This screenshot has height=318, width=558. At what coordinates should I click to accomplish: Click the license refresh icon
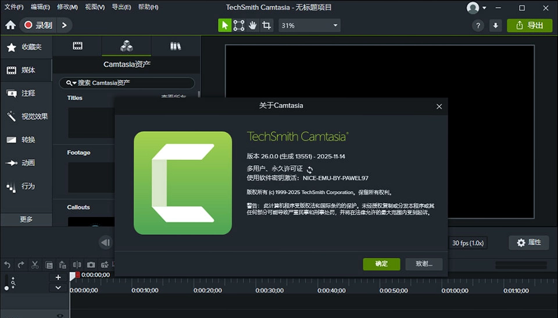[x=310, y=169]
